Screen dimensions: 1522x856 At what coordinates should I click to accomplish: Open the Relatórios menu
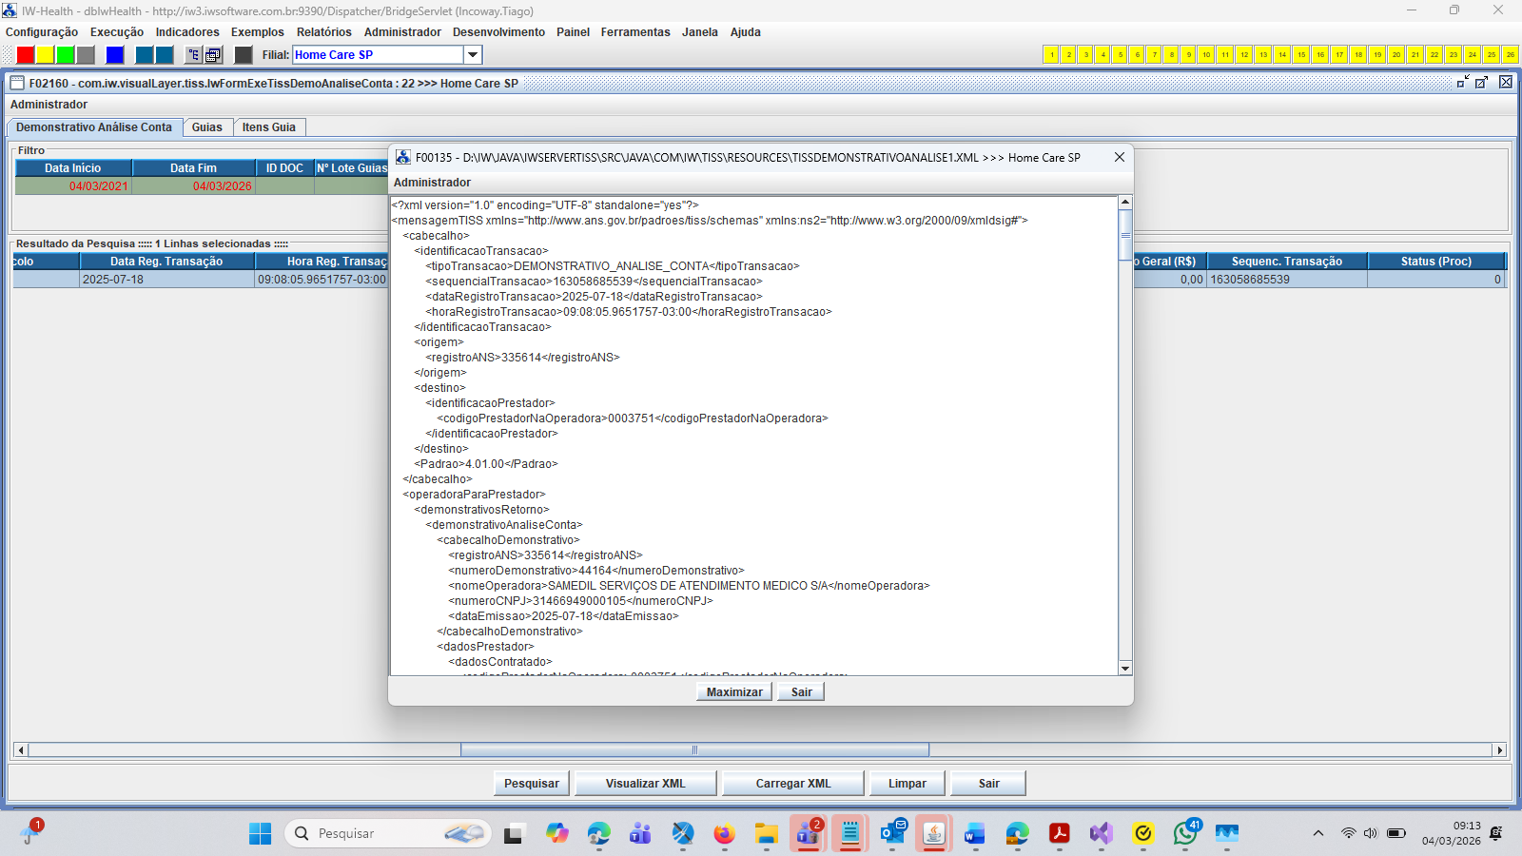pyautogui.click(x=323, y=32)
